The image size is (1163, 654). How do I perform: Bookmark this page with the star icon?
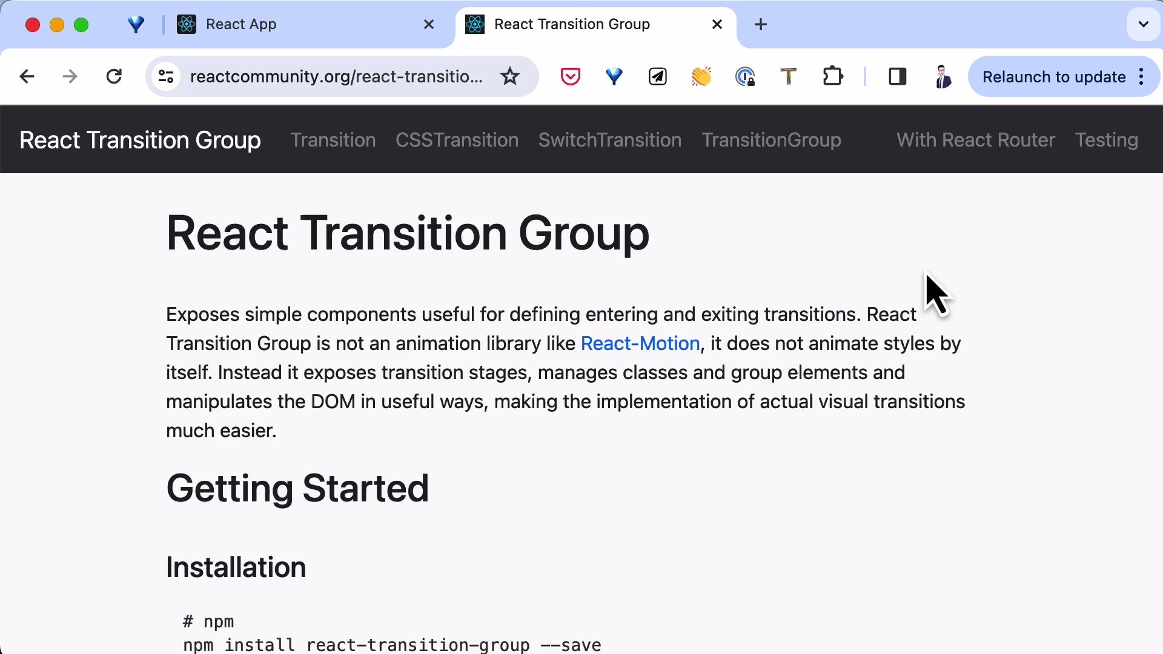tap(510, 77)
